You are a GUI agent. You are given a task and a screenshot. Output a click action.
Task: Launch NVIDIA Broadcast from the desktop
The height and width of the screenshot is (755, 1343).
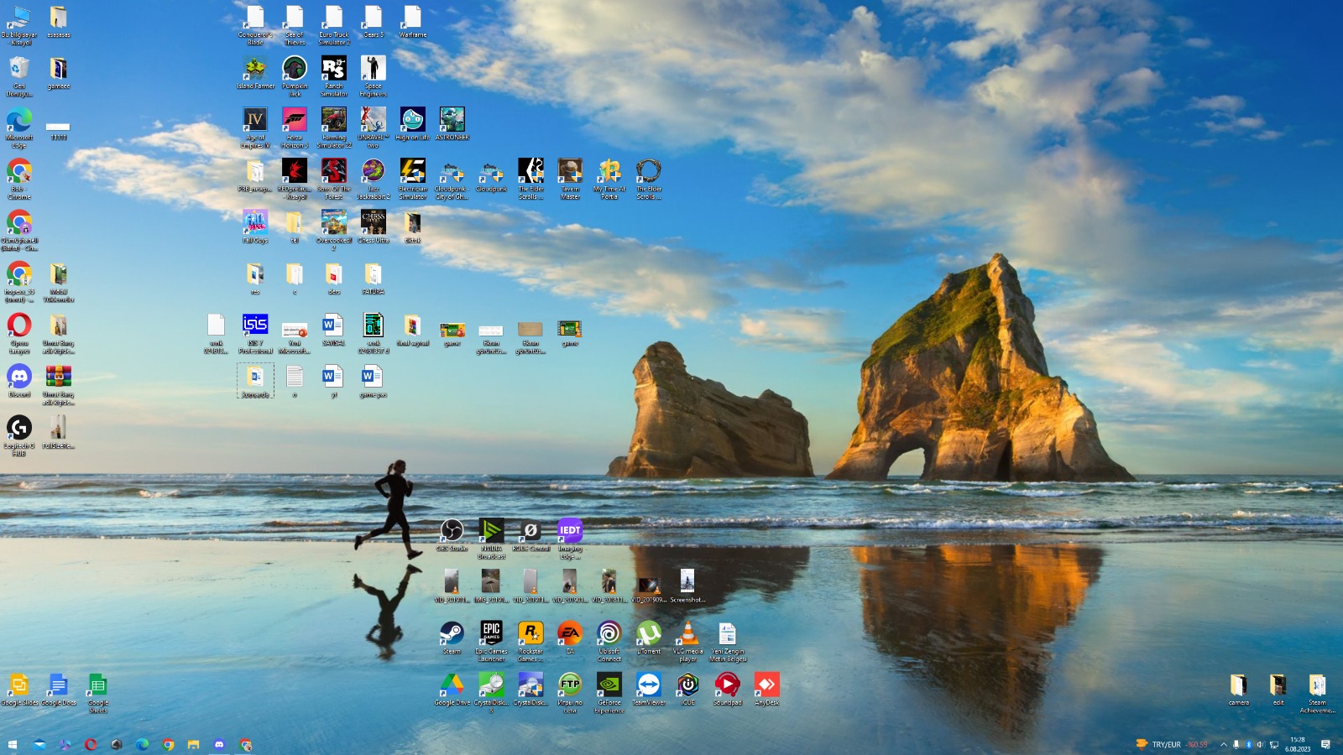coord(491,538)
